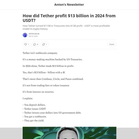139x139 pixels.
Task: Open Anton Golub's avatar picture
Action: click(x=25, y=35)
